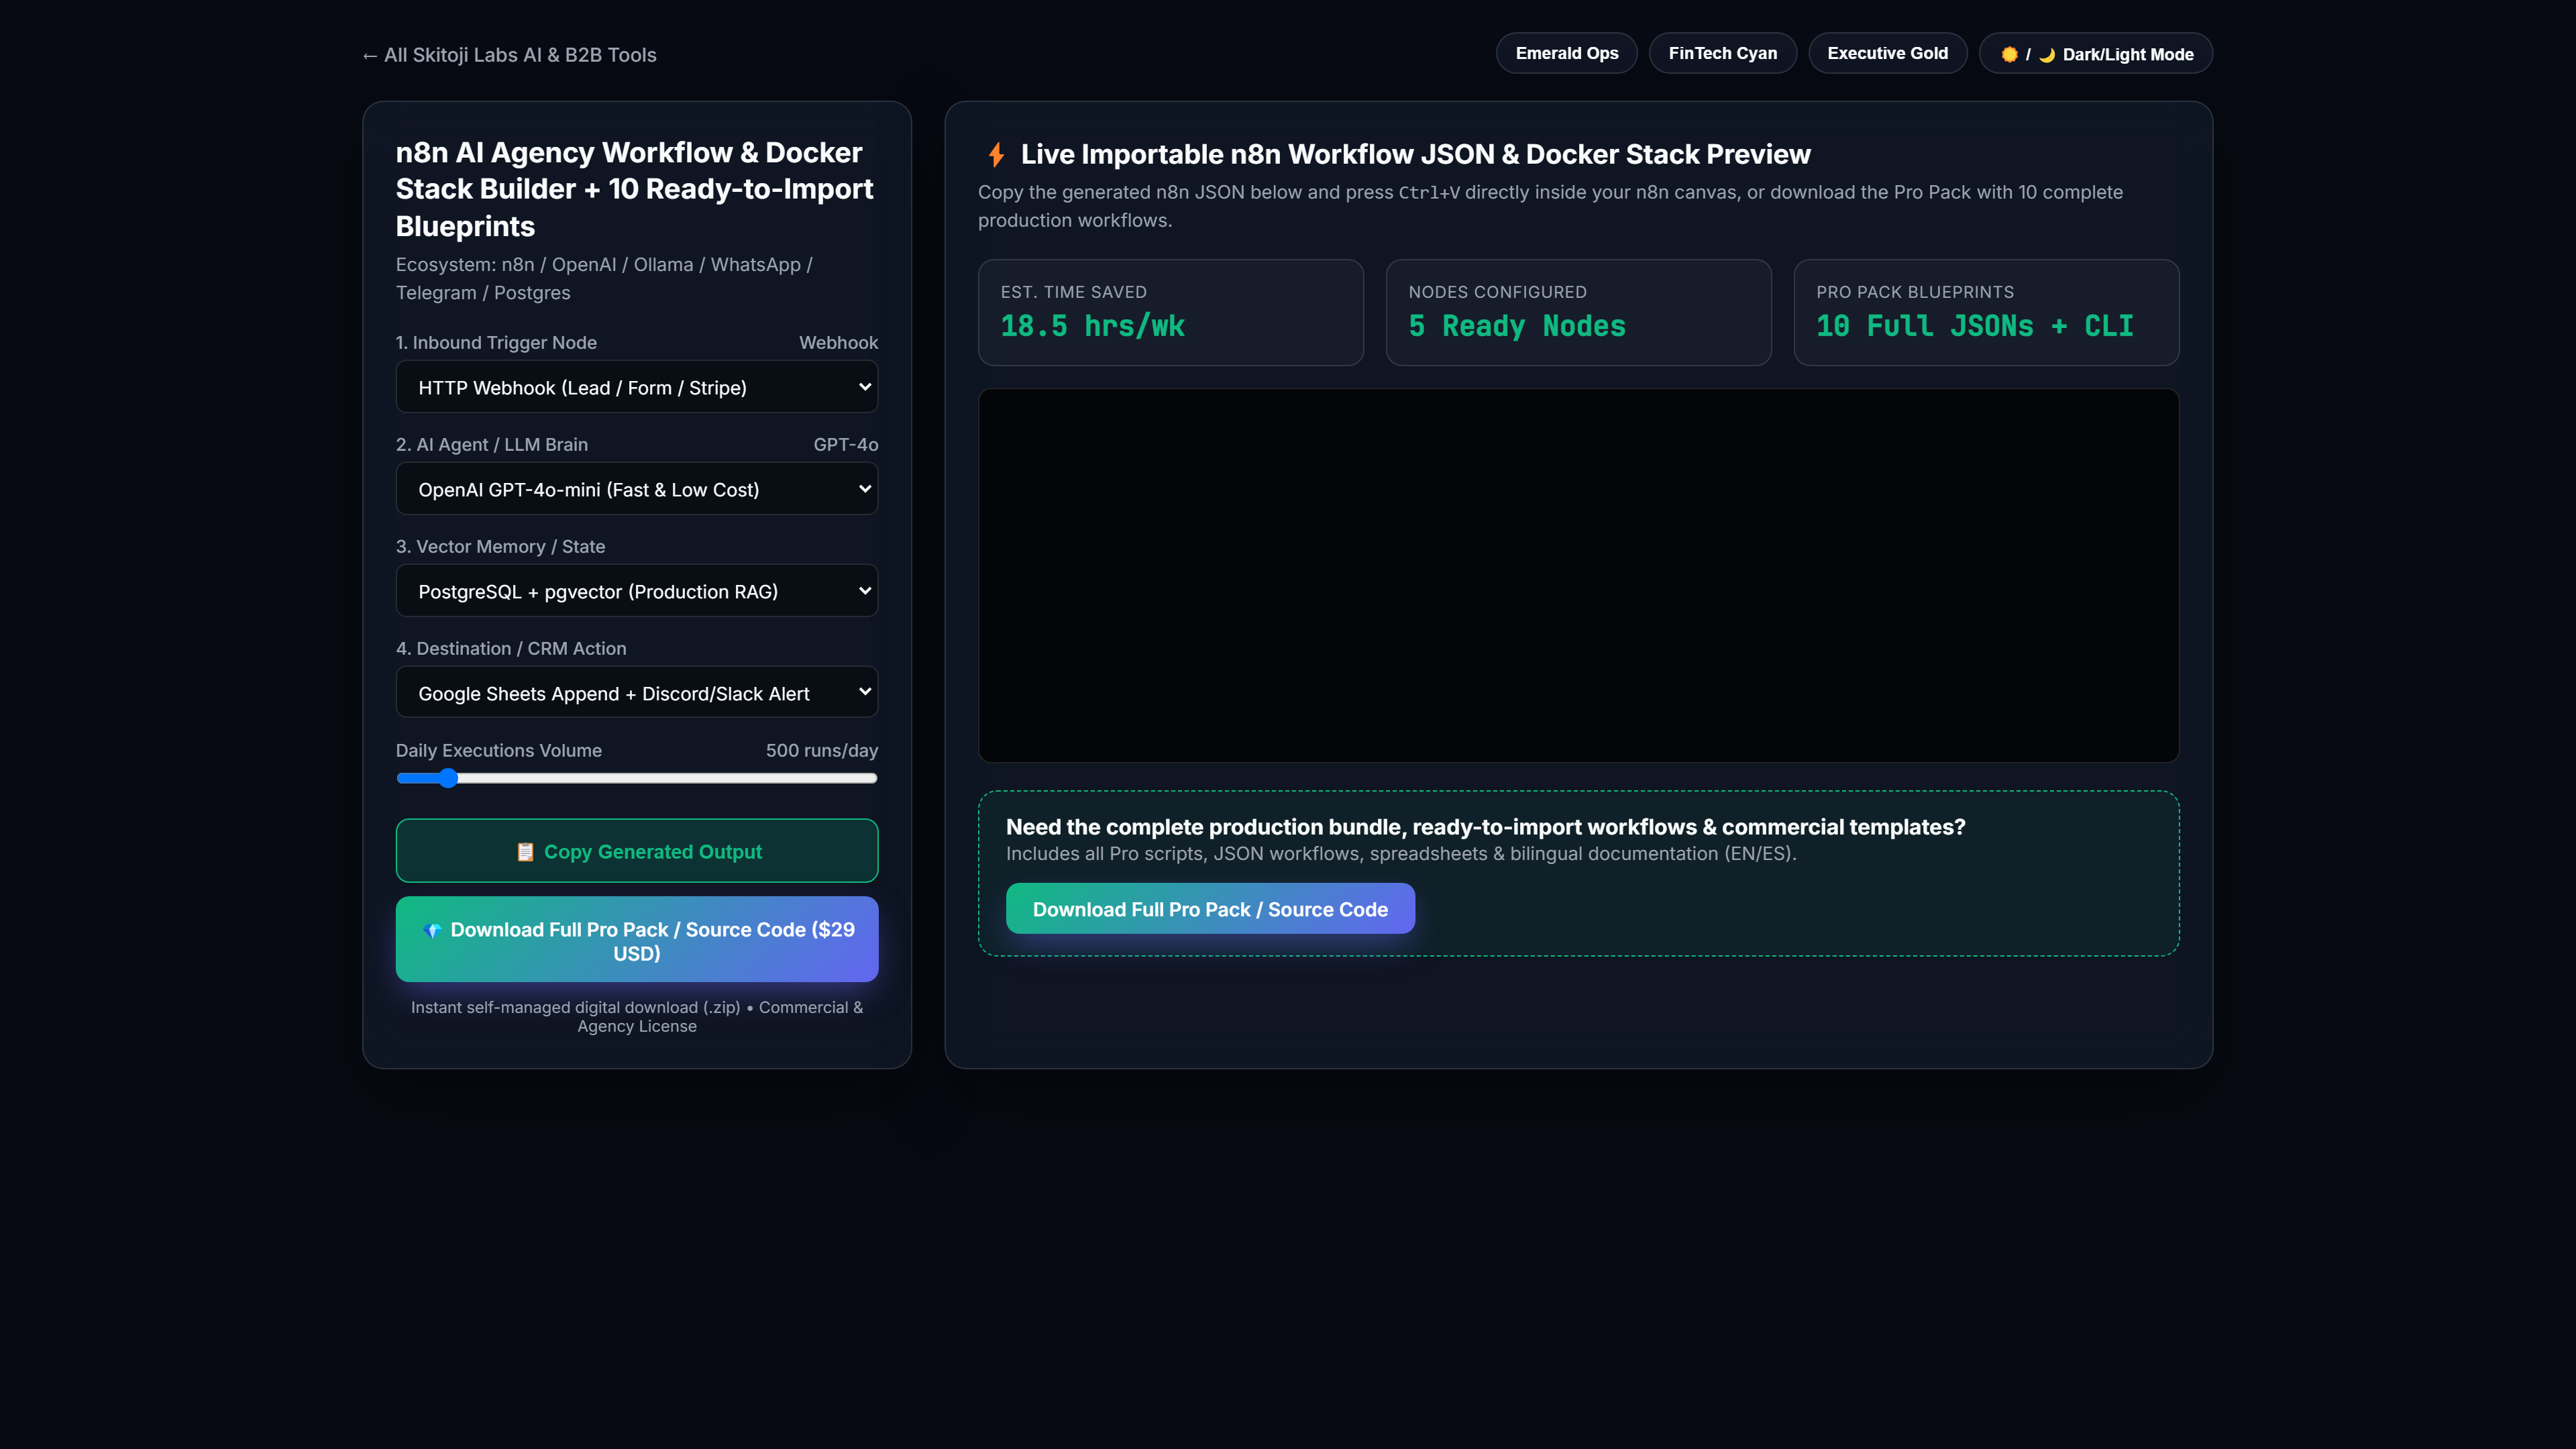Click the Webhook label beside Inbound Trigger Node
The height and width of the screenshot is (1449, 2576).
coord(838,342)
